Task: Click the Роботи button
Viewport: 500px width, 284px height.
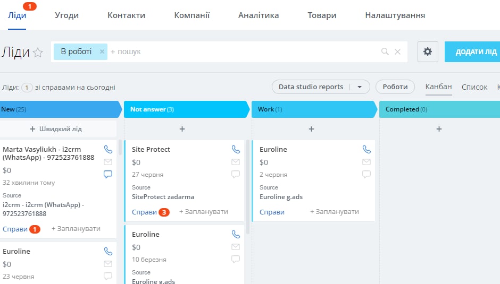Action: pyautogui.click(x=395, y=87)
